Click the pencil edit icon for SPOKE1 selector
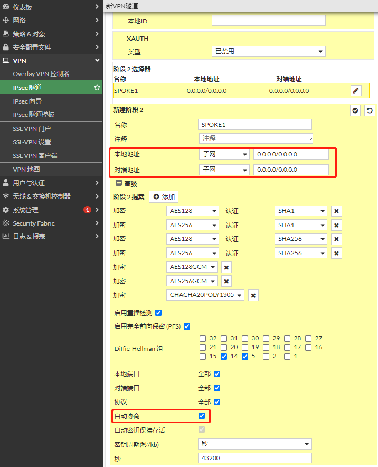 [356, 91]
